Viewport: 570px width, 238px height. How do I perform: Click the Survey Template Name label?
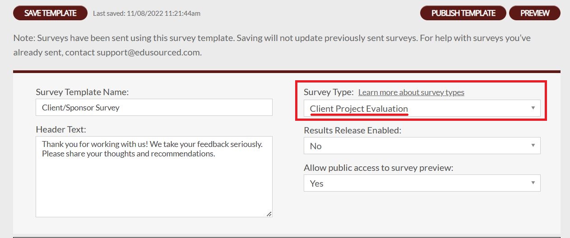82,92
